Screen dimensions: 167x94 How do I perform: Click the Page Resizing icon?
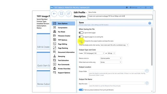[x=55, y=48]
